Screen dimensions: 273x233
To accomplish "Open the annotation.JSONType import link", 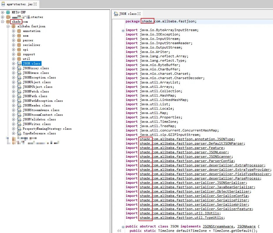I will click(x=187, y=139).
